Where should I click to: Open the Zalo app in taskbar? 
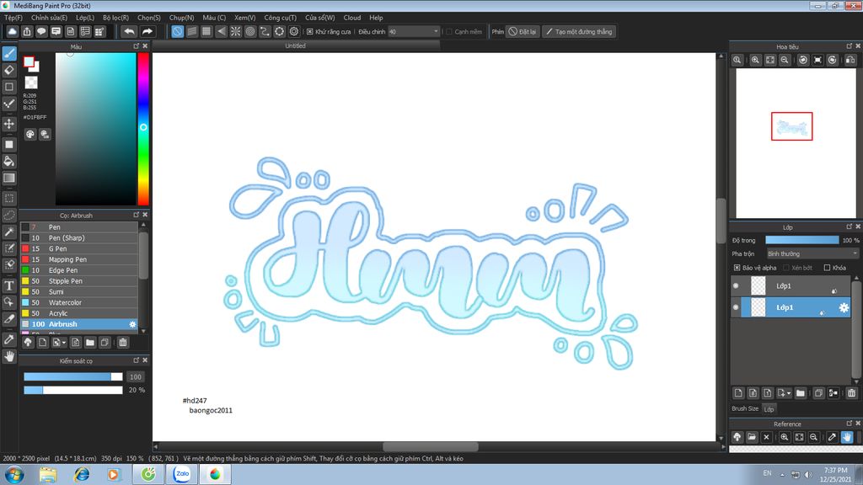[182, 474]
